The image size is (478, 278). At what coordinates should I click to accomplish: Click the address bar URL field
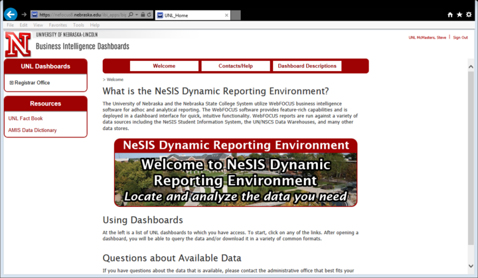[82, 15]
